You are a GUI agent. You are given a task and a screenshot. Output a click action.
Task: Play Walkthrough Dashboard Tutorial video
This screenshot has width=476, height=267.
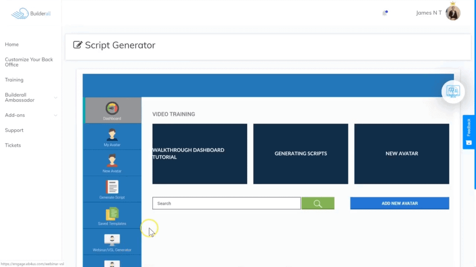[200, 154]
